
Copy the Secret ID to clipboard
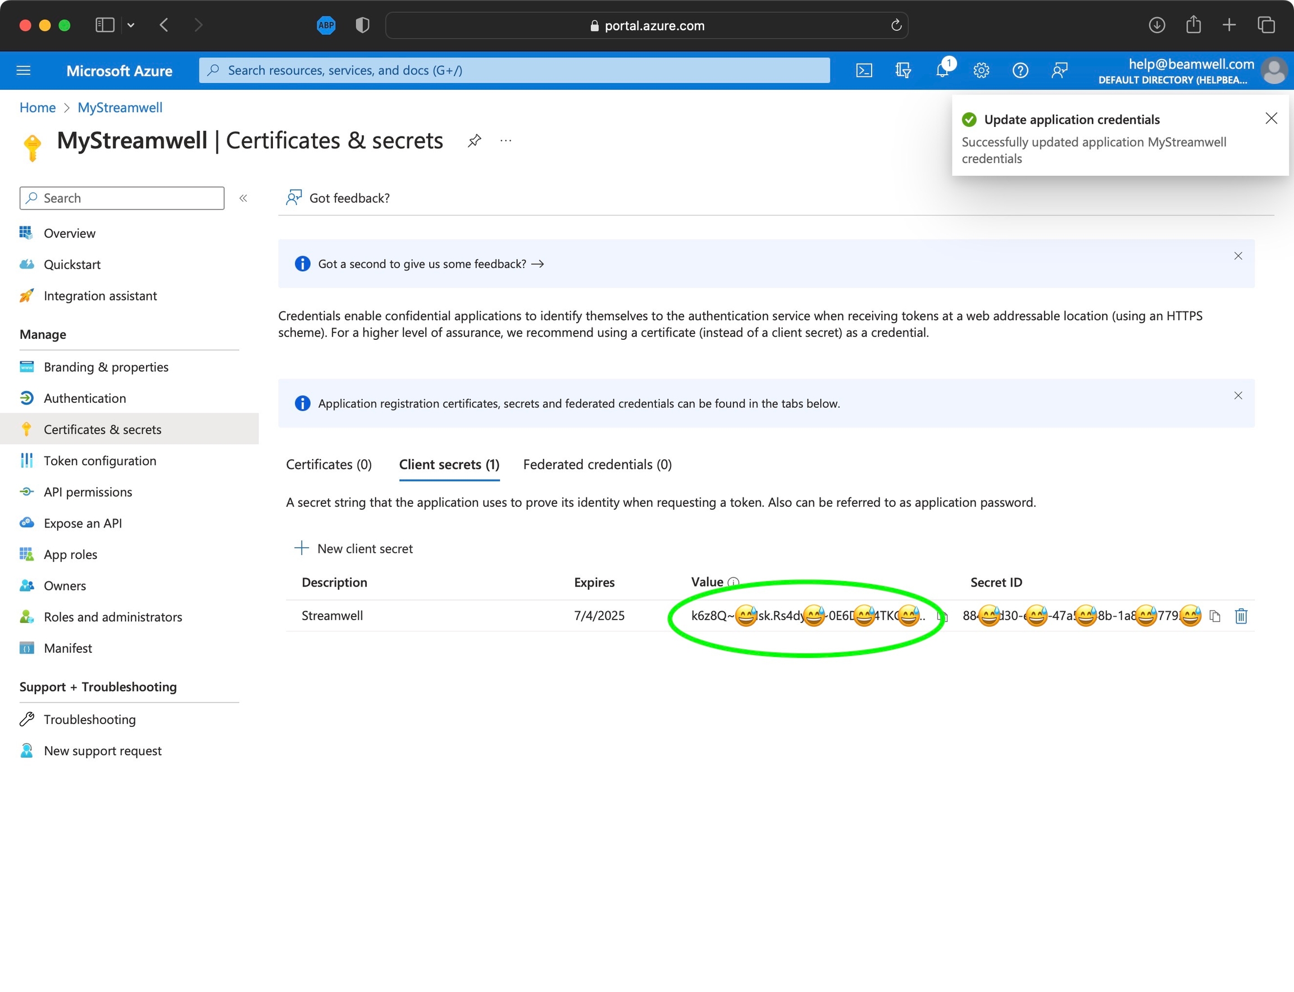[x=1215, y=616]
